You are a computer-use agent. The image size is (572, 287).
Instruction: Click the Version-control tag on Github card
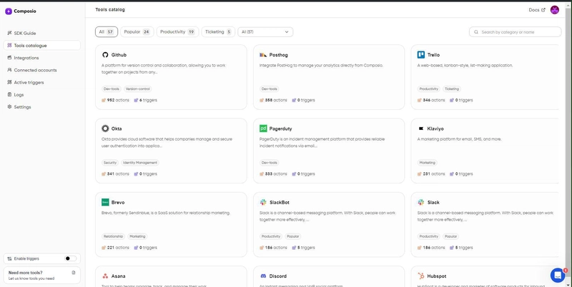pyautogui.click(x=137, y=89)
